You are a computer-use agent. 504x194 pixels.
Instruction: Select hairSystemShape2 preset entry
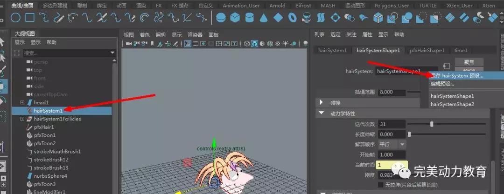452,104
